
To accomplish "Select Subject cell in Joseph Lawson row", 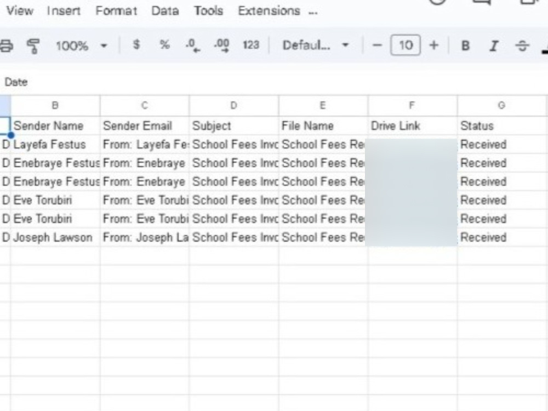I will click(x=234, y=237).
